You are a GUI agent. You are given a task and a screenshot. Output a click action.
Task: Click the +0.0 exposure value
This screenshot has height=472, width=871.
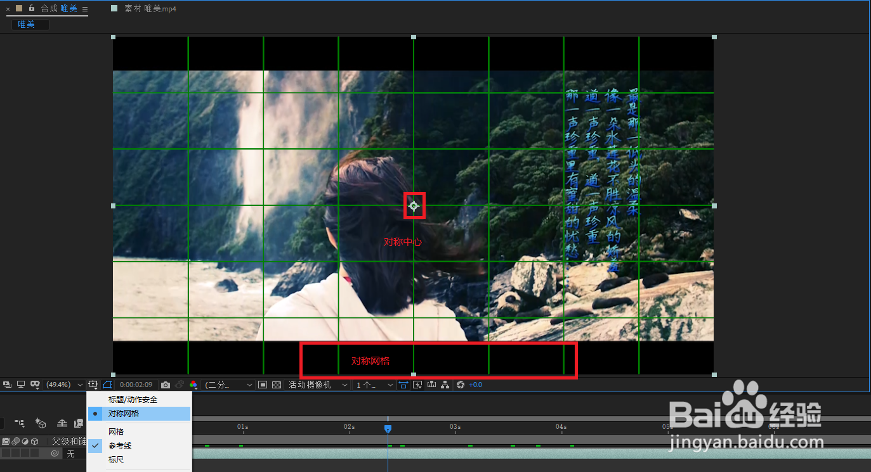475,385
